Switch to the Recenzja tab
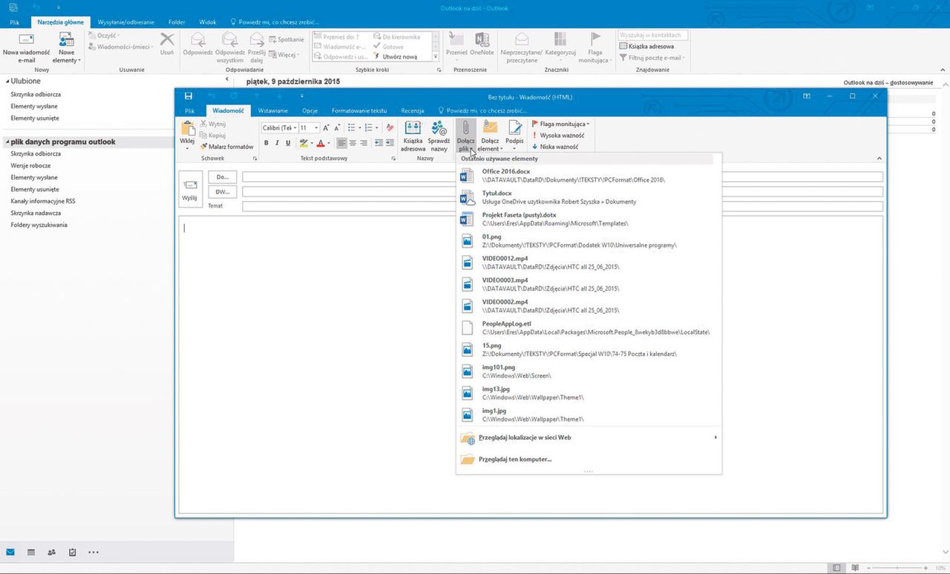950x574 pixels. [x=413, y=110]
